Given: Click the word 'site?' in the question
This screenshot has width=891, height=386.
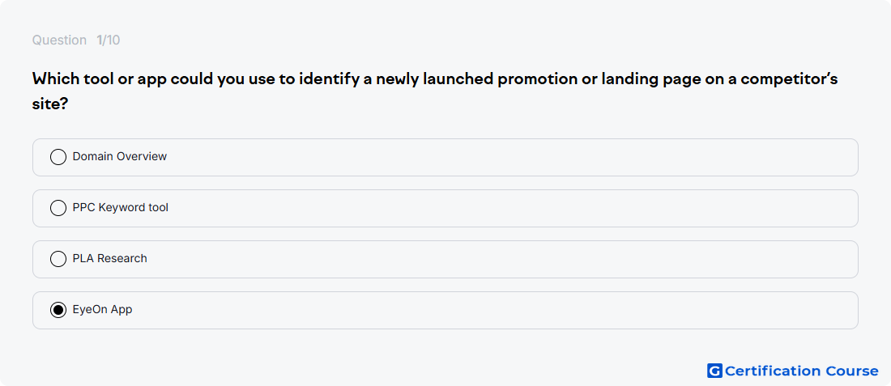Looking at the screenshot, I should 50,104.
